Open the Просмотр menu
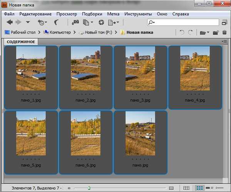Image resolution: width=231 pixels, height=192 pixels. 67,14
